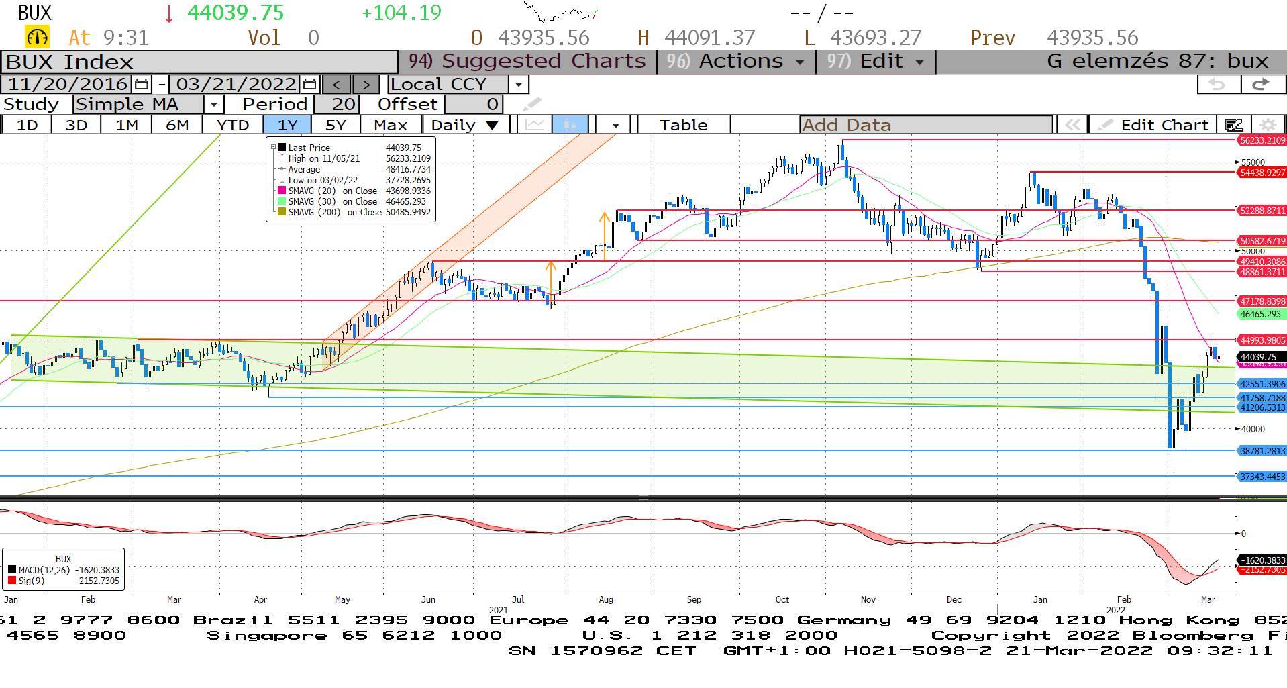This screenshot has width=1287, height=688.
Task: Click the Period value field
Action: [x=336, y=104]
